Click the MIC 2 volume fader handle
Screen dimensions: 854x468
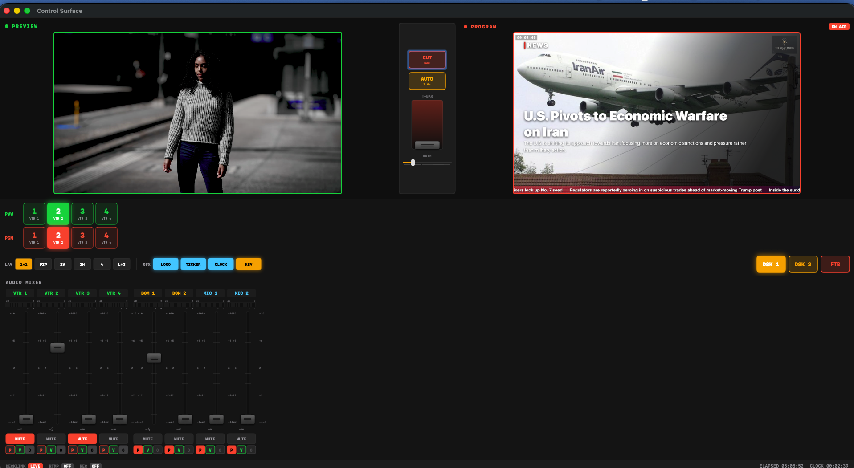point(248,419)
